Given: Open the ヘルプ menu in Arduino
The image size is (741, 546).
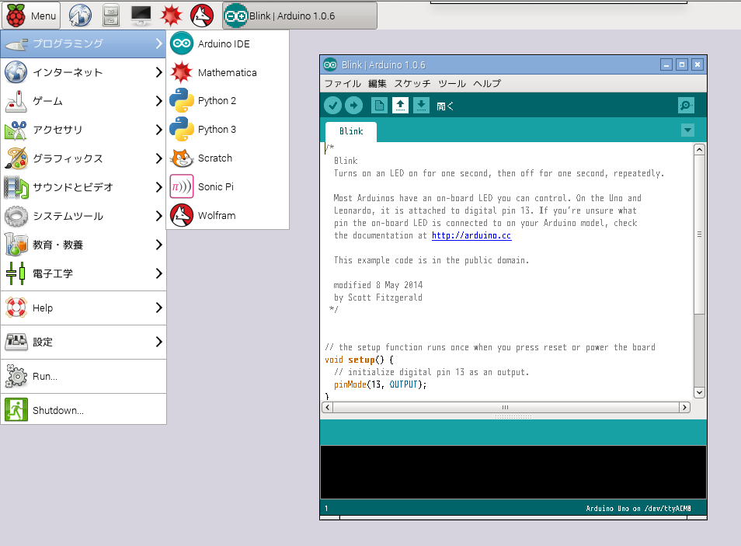Looking at the screenshot, I should (487, 83).
